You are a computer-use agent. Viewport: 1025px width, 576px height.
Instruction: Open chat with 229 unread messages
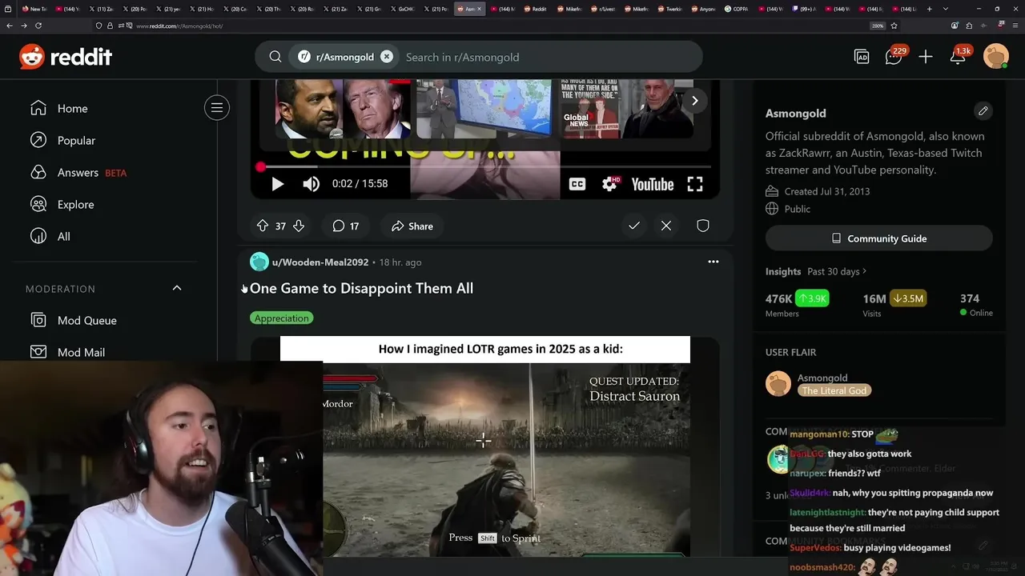pos(894,57)
